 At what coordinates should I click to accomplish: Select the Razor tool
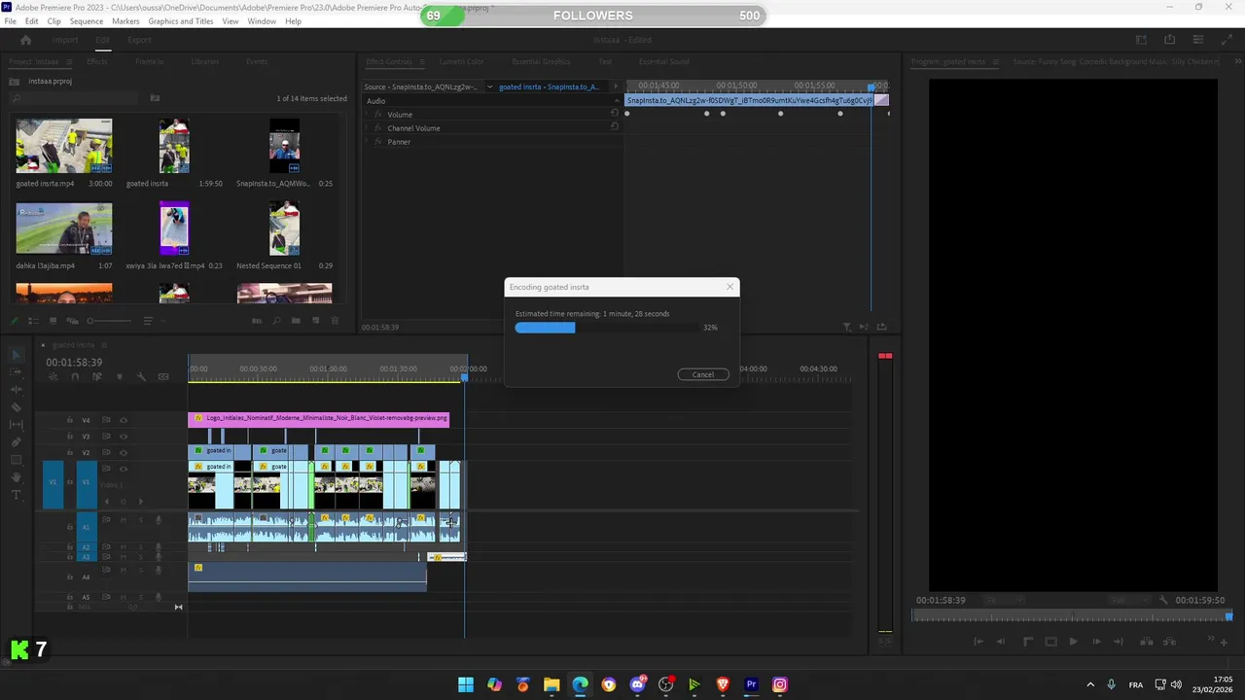click(x=16, y=407)
